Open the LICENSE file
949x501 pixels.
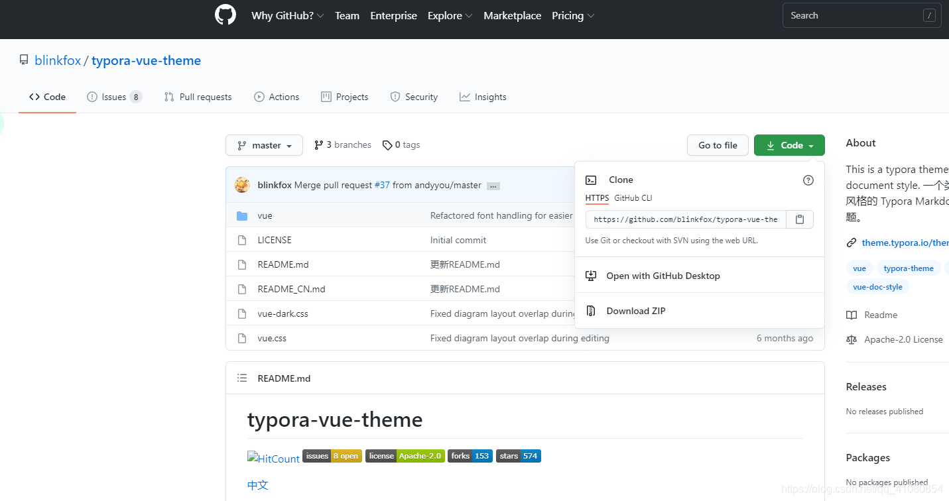point(275,240)
